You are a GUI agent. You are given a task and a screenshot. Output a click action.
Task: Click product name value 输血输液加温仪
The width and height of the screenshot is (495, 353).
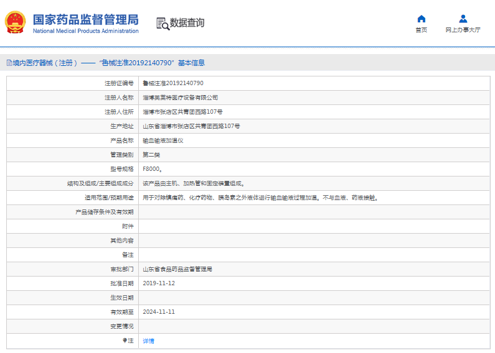point(163,140)
